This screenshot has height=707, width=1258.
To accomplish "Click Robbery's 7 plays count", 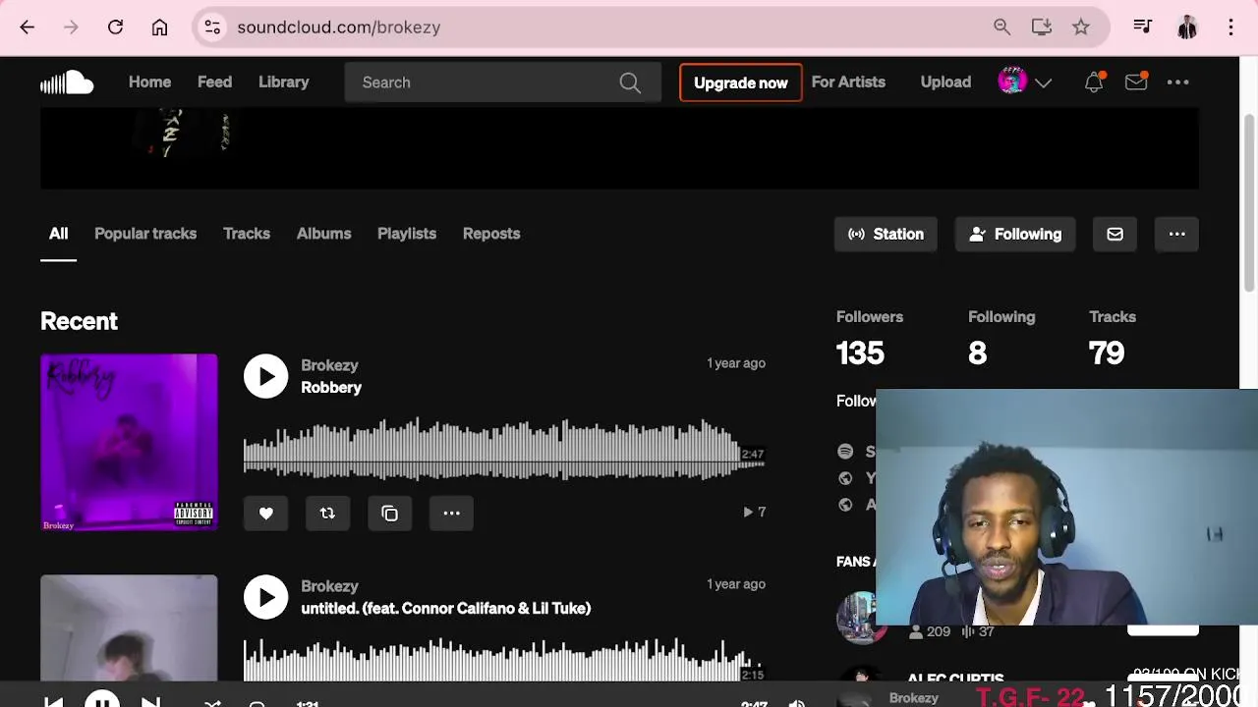I will coord(755,512).
